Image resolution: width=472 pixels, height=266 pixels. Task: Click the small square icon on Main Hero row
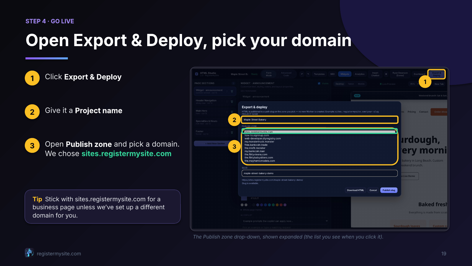click(227, 112)
